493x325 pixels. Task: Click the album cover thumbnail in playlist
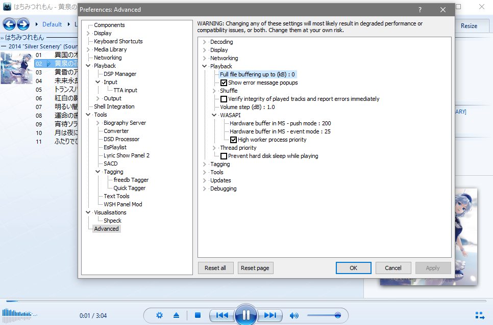click(17, 68)
